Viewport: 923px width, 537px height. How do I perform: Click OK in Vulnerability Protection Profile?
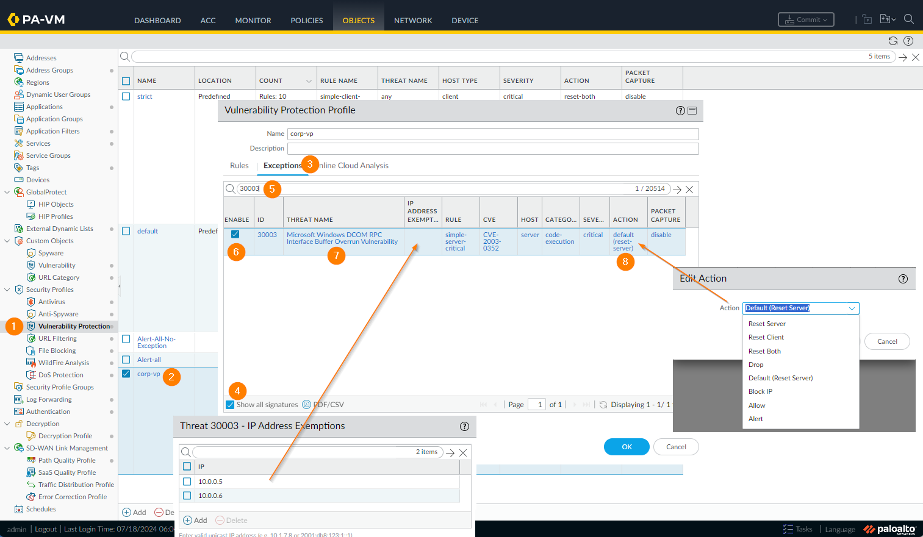click(627, 447)
